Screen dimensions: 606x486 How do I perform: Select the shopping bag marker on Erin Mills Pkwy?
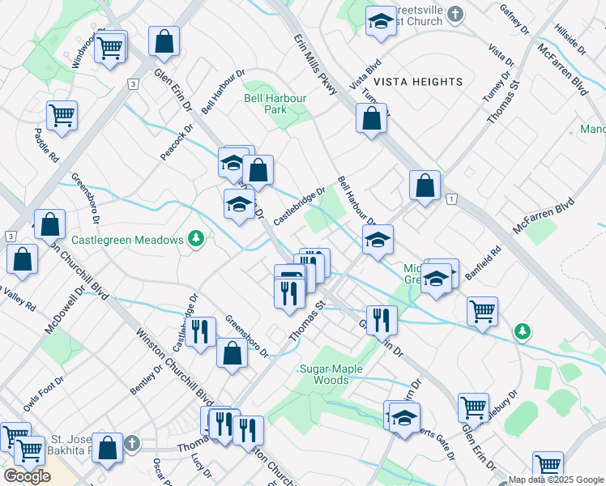coord(371,118)
